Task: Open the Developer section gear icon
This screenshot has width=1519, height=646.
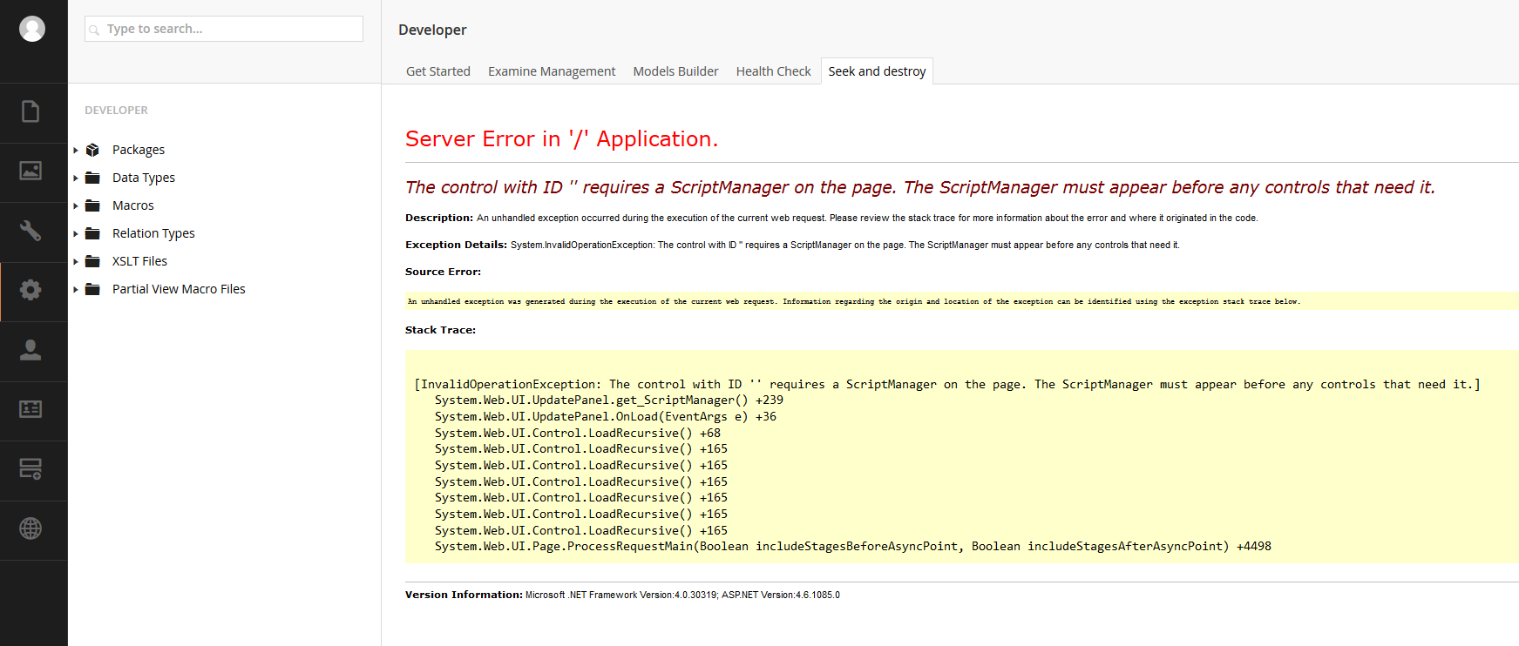Action: [x=31, y=290]
